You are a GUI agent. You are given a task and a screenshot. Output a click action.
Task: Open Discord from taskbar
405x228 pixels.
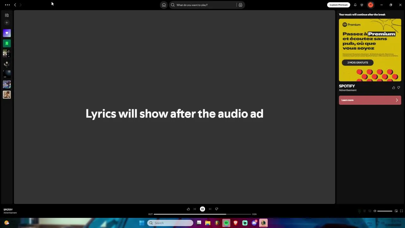pyautogui.click(x=254, y=223)
